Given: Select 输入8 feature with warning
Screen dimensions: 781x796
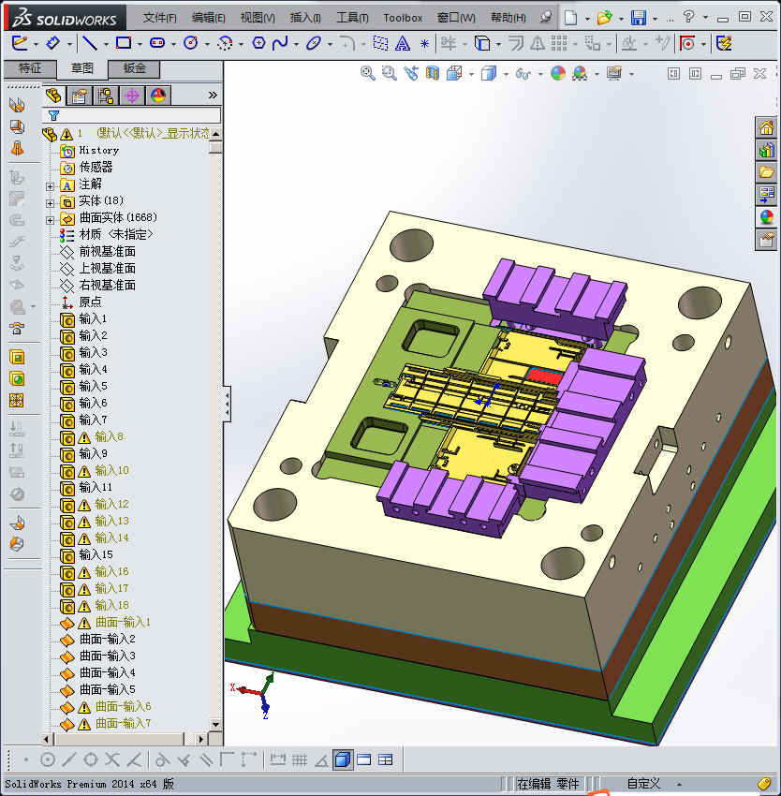Looking at the screenshot, I should coord(109,436).
